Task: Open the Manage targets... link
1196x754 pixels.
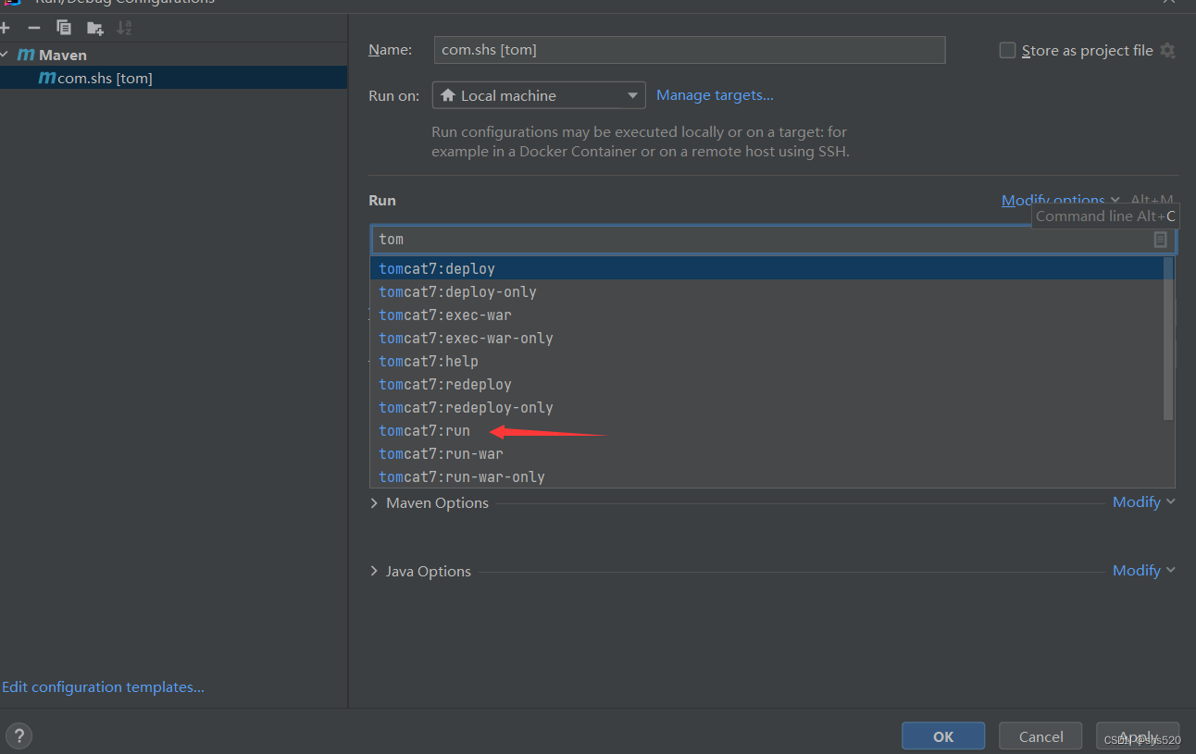Action: [x=715, y=94]
